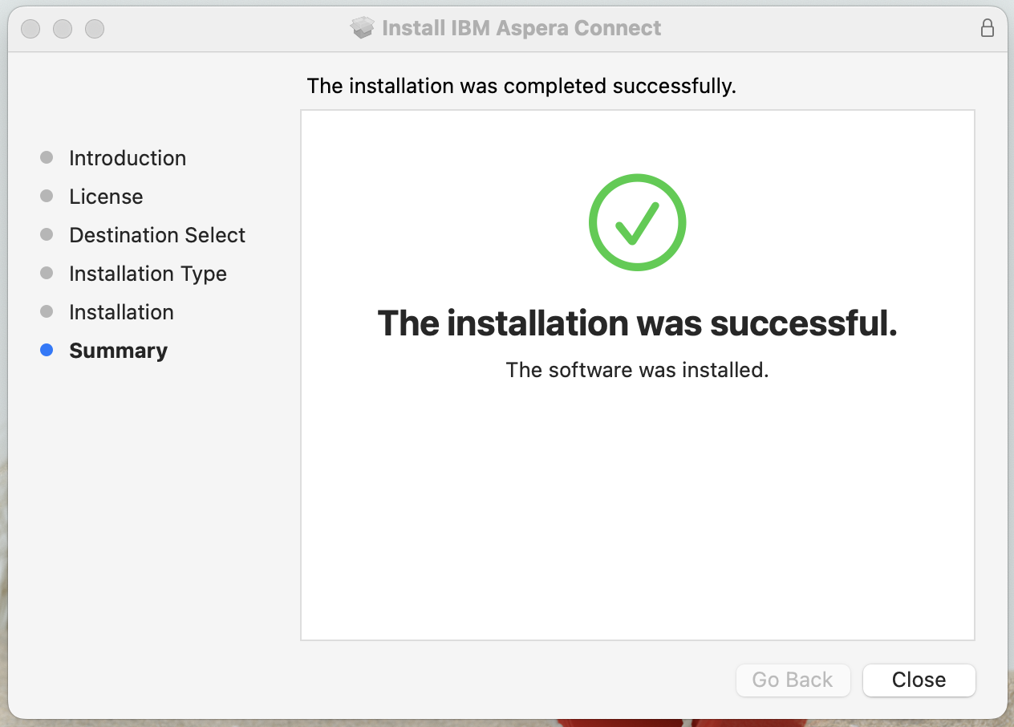Click the gray dot beside Installation Type
The width and height of the screenshot is (1014, 727).
(x=46, y=273)
